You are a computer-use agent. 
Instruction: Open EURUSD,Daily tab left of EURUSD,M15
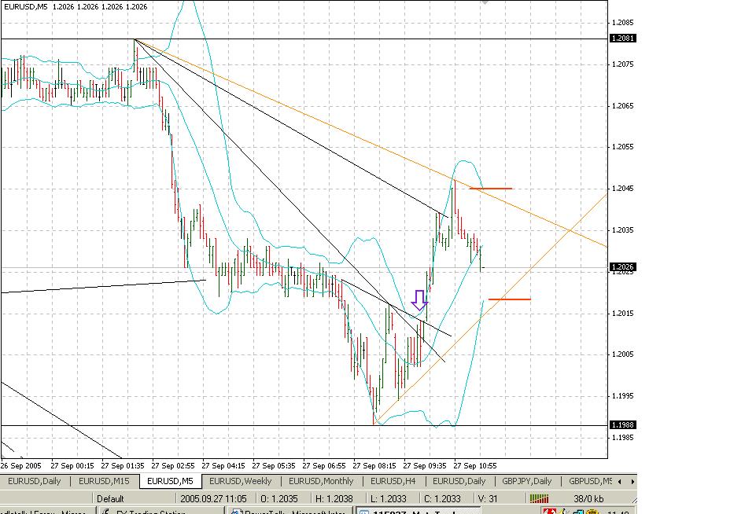35,481
